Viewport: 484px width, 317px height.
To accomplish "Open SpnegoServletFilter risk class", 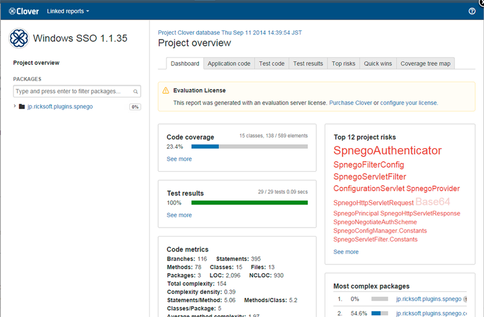I will [x=369, y=176].
